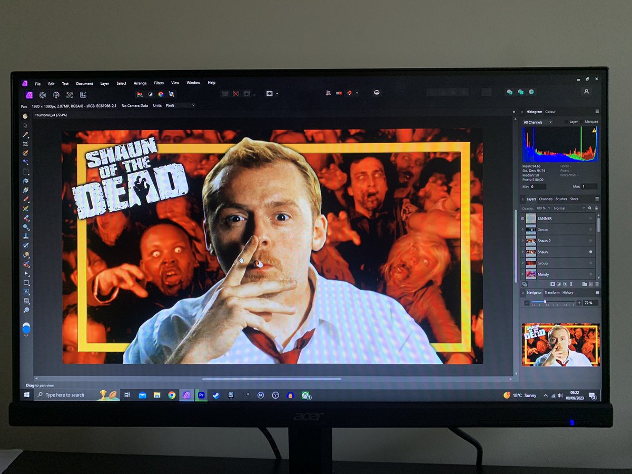The height and width of the screenshot is (474, 632).
Task: Select the Artistic Text tool
Action: click(25, 292)
